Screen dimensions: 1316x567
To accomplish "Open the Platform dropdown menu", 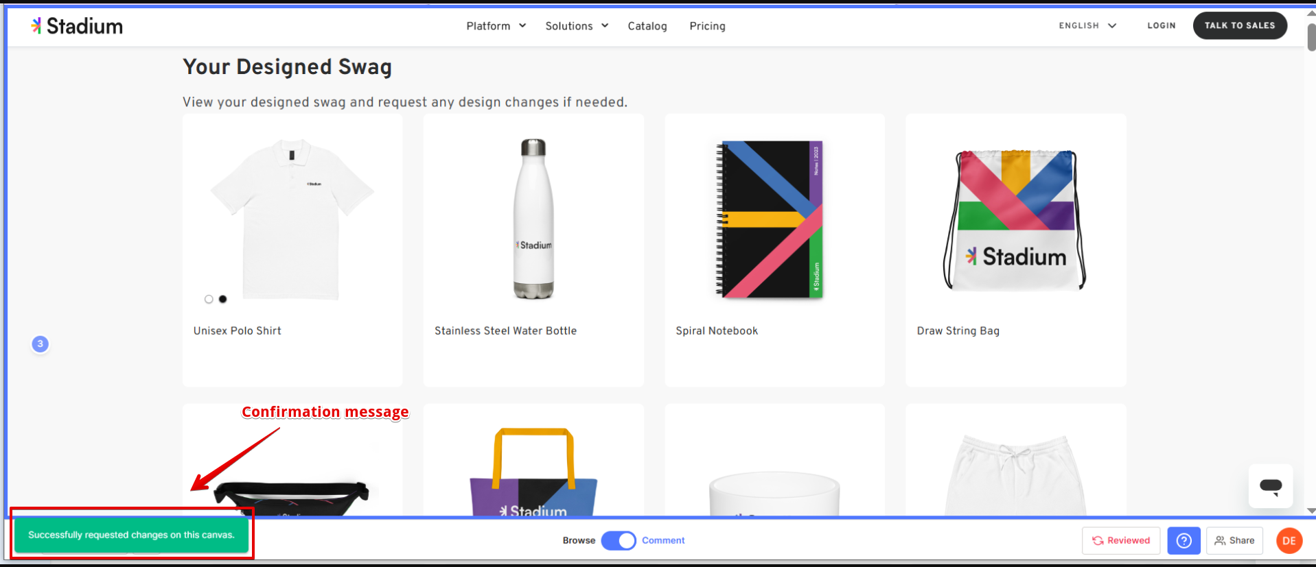I will point(496,26).
